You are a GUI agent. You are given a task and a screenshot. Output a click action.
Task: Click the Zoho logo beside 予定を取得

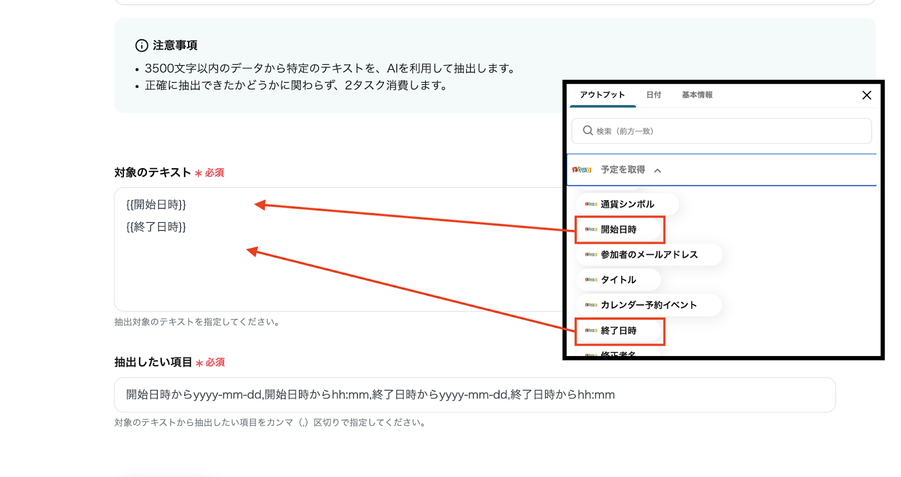click(x=582, y=170)
